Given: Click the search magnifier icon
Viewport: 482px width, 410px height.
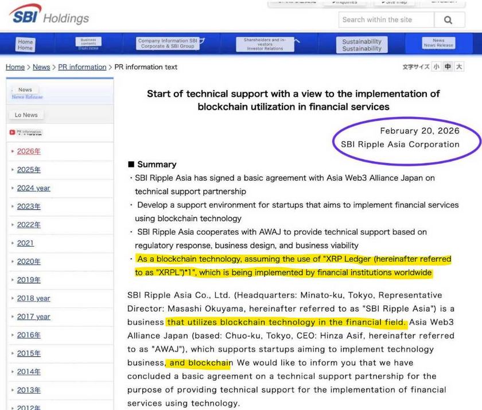Looking at the screenshot, I should point(448,20).
